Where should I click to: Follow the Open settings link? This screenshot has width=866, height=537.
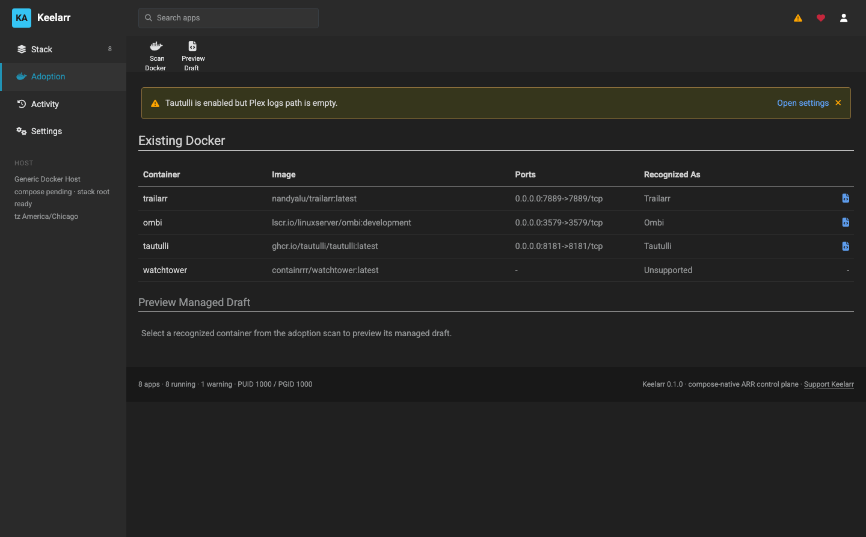click(x=803, y=103)
